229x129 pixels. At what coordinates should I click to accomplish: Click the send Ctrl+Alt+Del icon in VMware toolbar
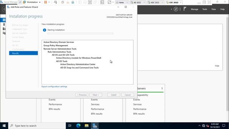coord(55,2)
